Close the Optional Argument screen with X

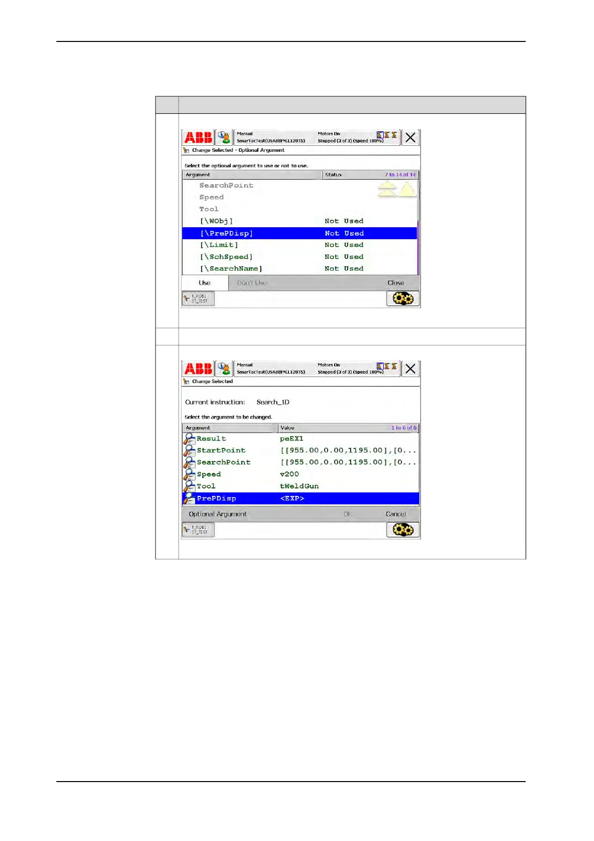pyautogui.click(x=410, y=137)
